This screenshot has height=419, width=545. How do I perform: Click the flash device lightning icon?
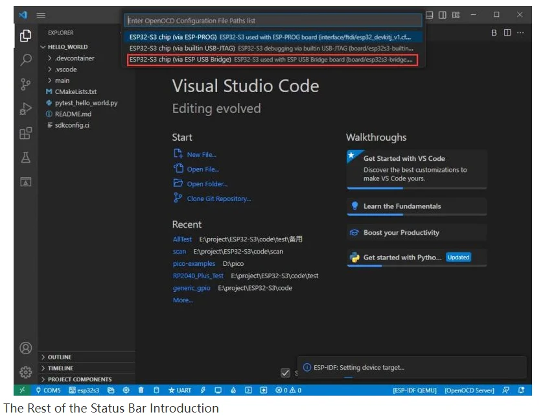[203, 390]
